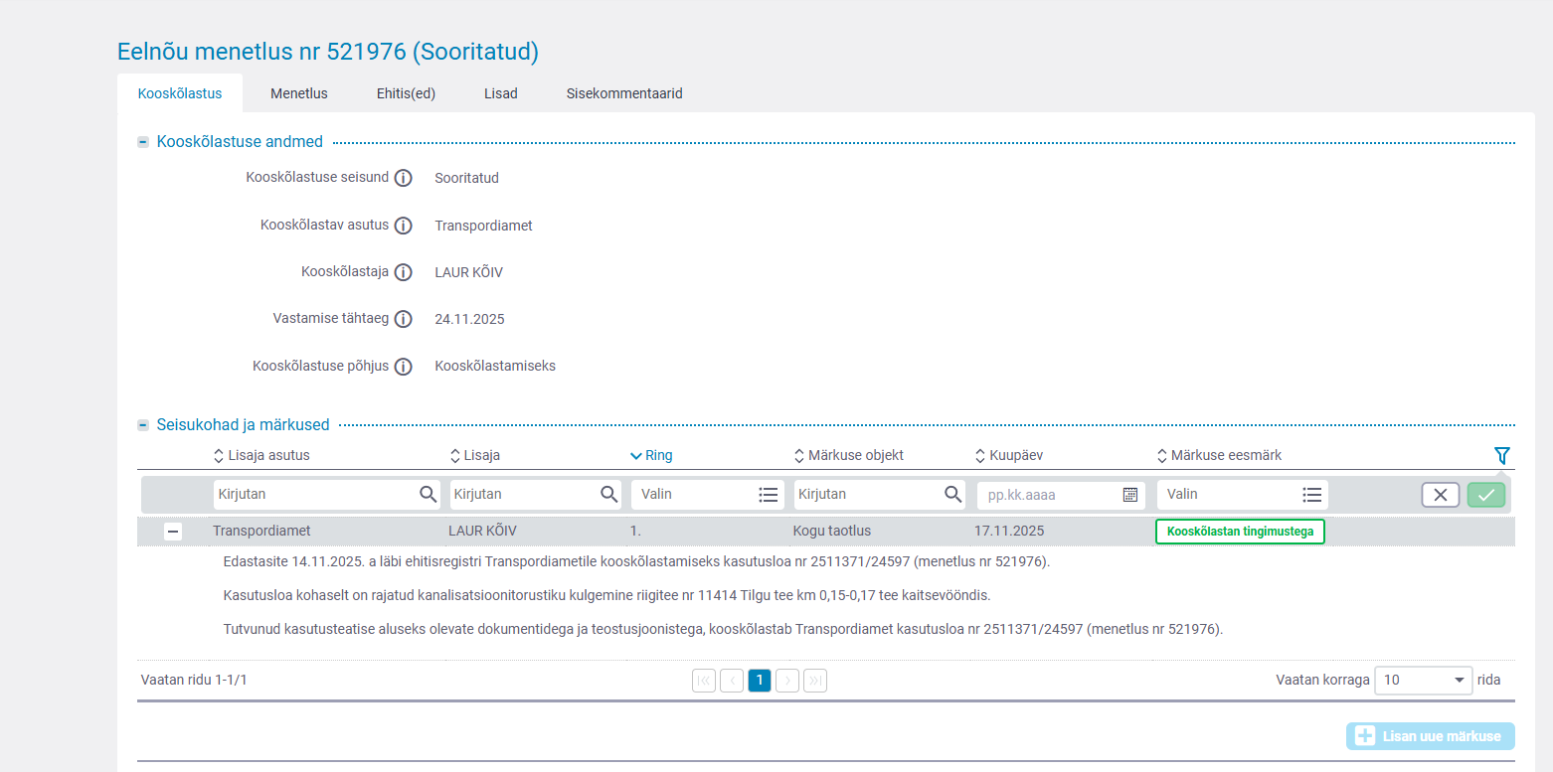The height and width of the screenshot is (772, 1553).
Task: Collapse the Kooskõlastuse andmed section
Action: click(143, 142)
